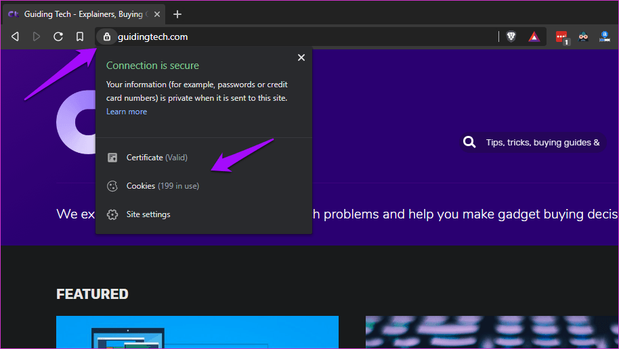Open Brave Rewards triangle icon
The width and height of the screenshot is (619, 349).
tap(534, 37)
